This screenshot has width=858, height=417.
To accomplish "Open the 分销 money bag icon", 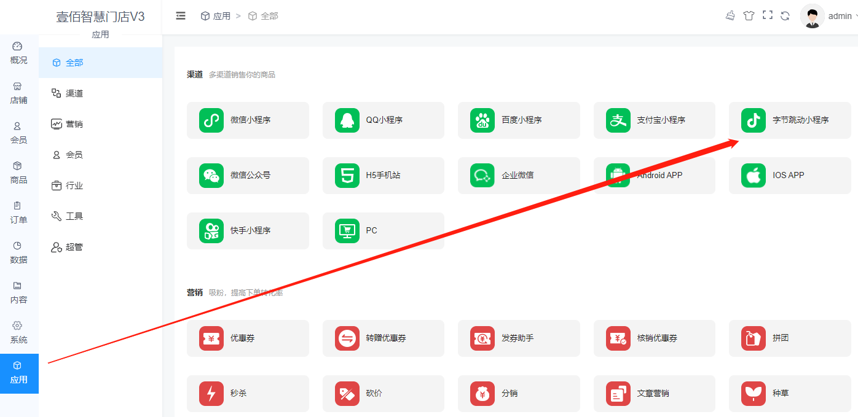I will point(482,394).
